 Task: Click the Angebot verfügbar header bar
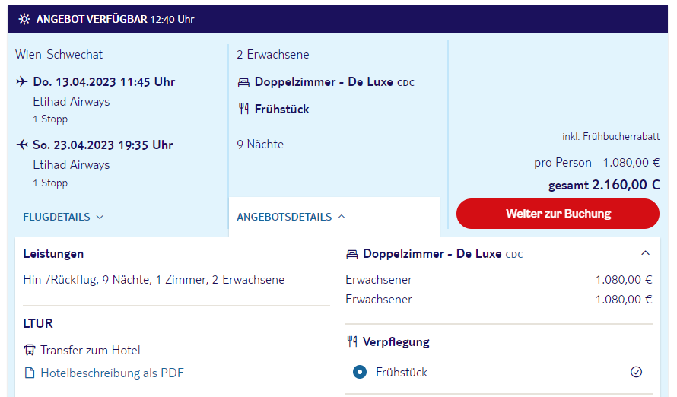point(338,19)
